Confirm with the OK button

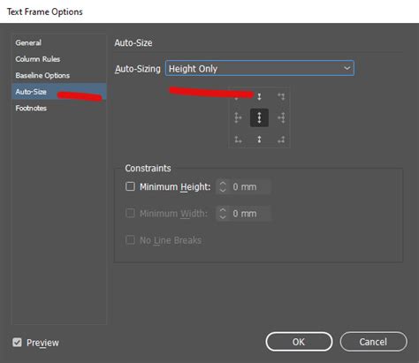[299, 342]
